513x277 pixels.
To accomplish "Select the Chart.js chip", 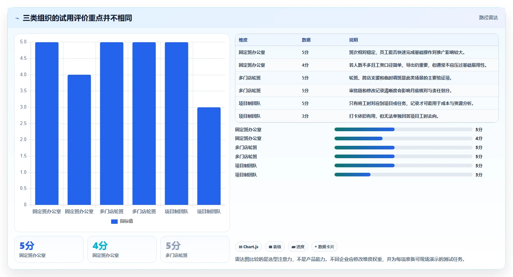I will coord(248,247).
